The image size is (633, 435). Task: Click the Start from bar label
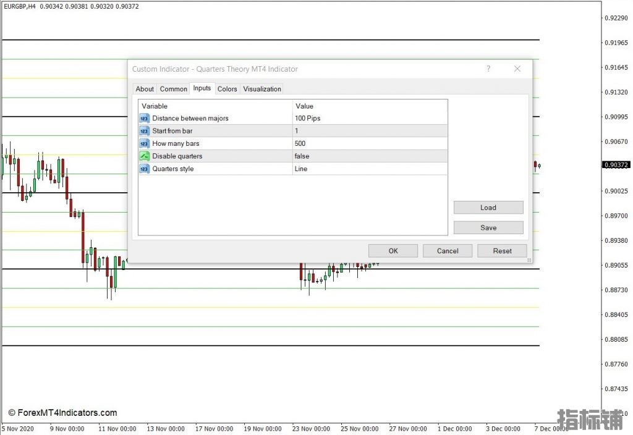(x=172, y=131)
